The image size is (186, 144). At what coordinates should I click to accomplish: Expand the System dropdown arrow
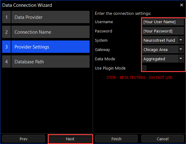point(180,40)
